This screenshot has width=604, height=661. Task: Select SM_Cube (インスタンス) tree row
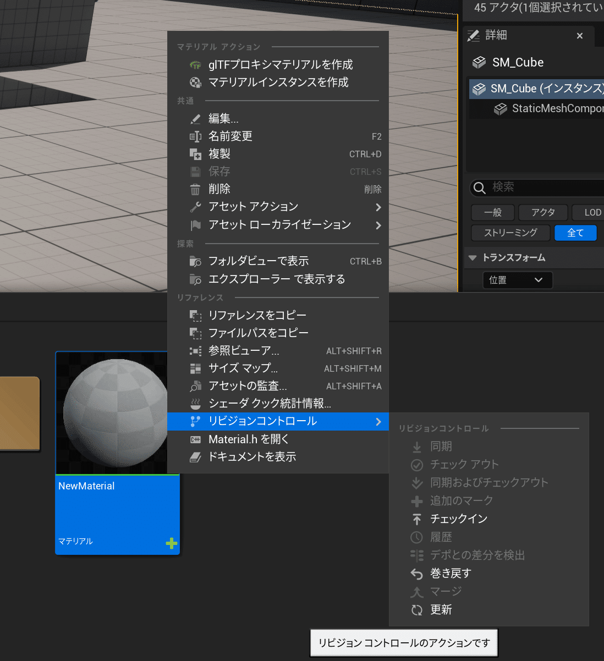pos(536,89)
